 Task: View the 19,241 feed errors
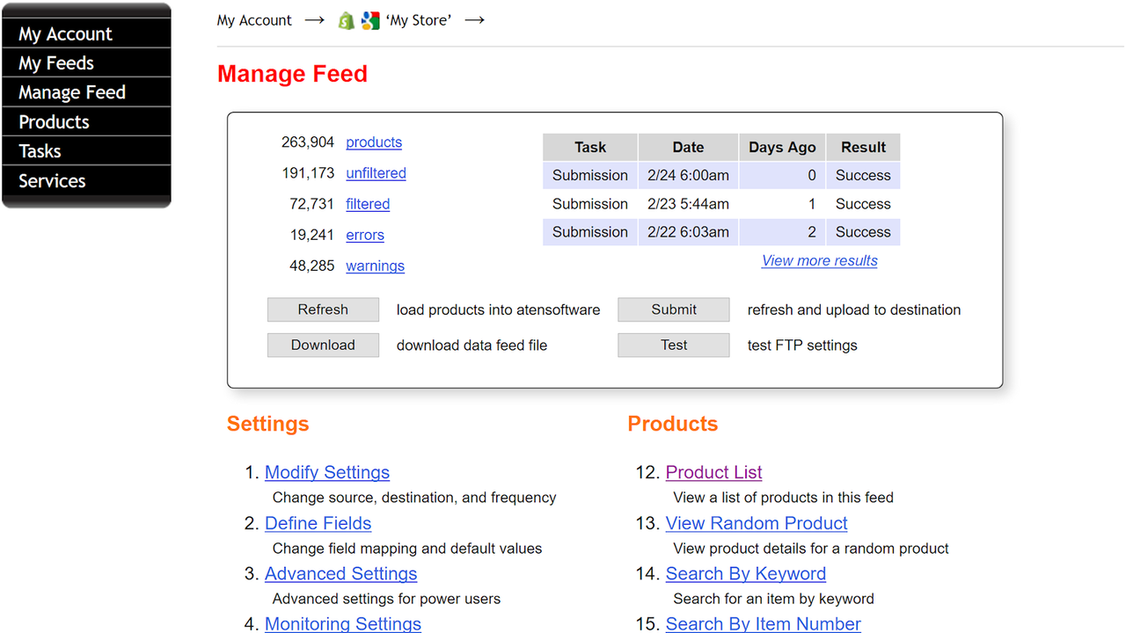pyautogui.click(x=364, y=235)
